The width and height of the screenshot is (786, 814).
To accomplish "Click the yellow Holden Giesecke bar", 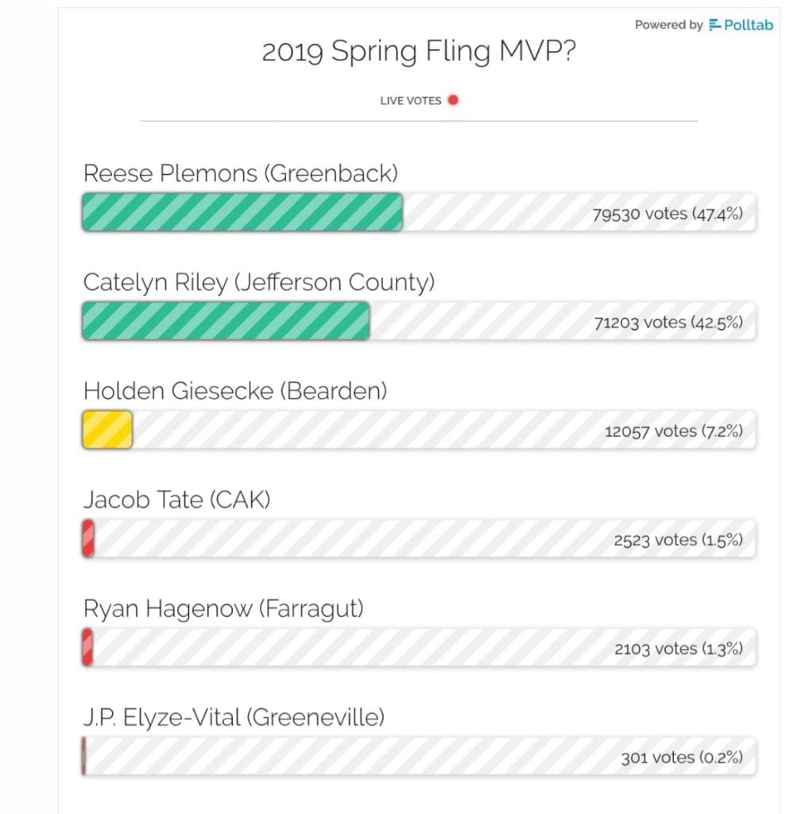I will point(107,429).
